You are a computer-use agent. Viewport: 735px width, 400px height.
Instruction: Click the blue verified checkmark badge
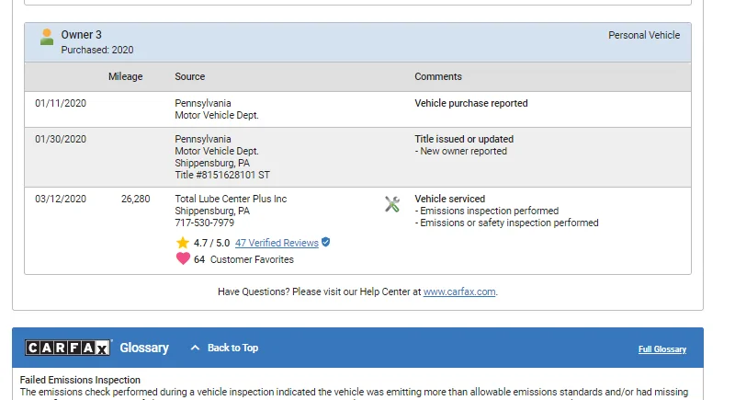[326, 242]
